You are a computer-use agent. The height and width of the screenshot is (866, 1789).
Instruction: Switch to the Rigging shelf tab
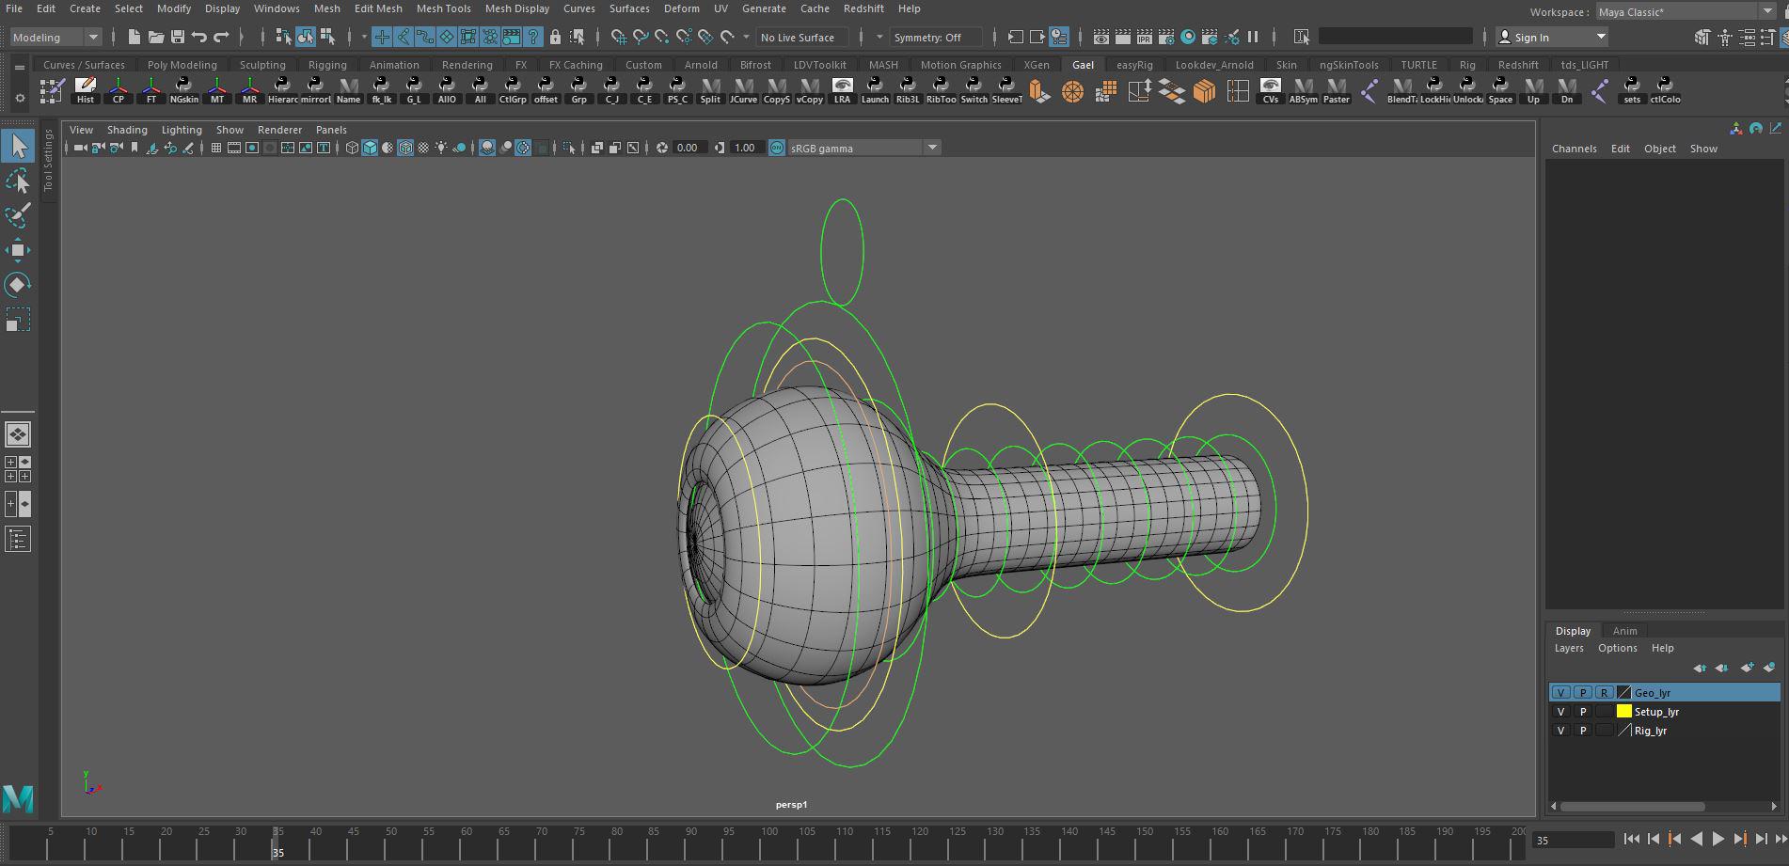coord(327,65)
